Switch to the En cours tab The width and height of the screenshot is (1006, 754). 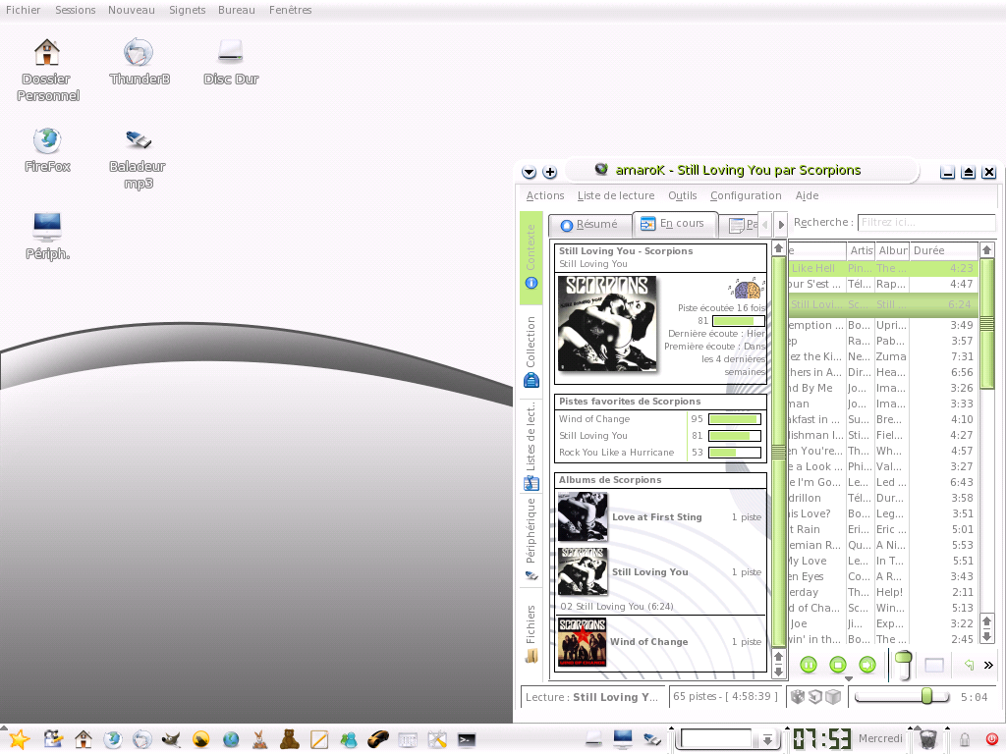pyautogui.click(x=674, y=223)
